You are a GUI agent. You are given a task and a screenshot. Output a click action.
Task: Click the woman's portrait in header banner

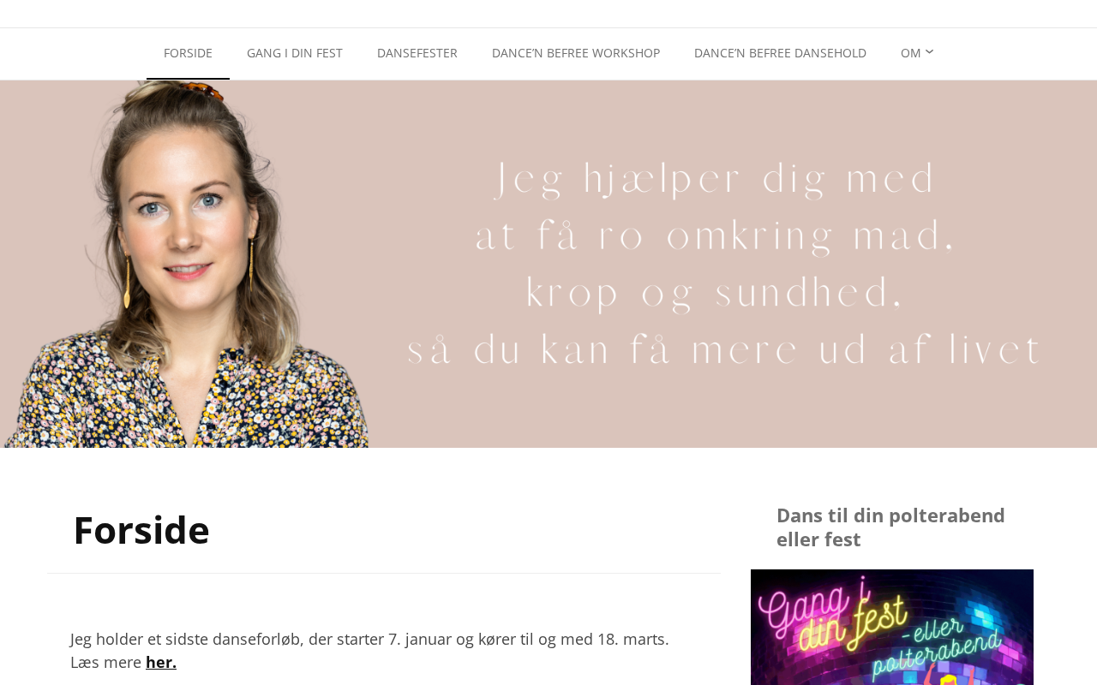(184, 265)
